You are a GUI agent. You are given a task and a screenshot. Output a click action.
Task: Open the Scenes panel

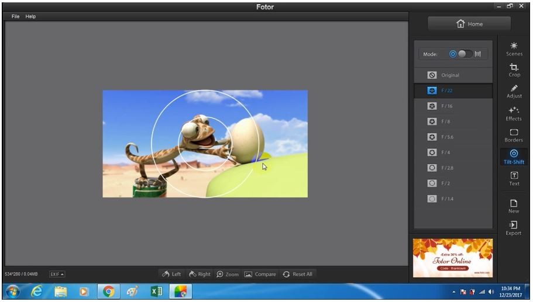click(514, 49)
